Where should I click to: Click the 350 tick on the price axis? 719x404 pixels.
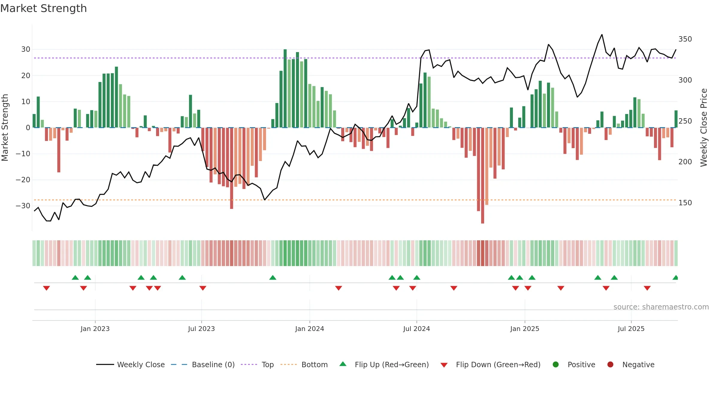tap(685, 39)
